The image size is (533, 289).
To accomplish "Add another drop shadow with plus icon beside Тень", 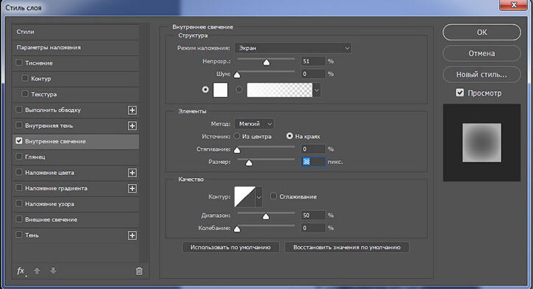I will click(x=132, y=235).
